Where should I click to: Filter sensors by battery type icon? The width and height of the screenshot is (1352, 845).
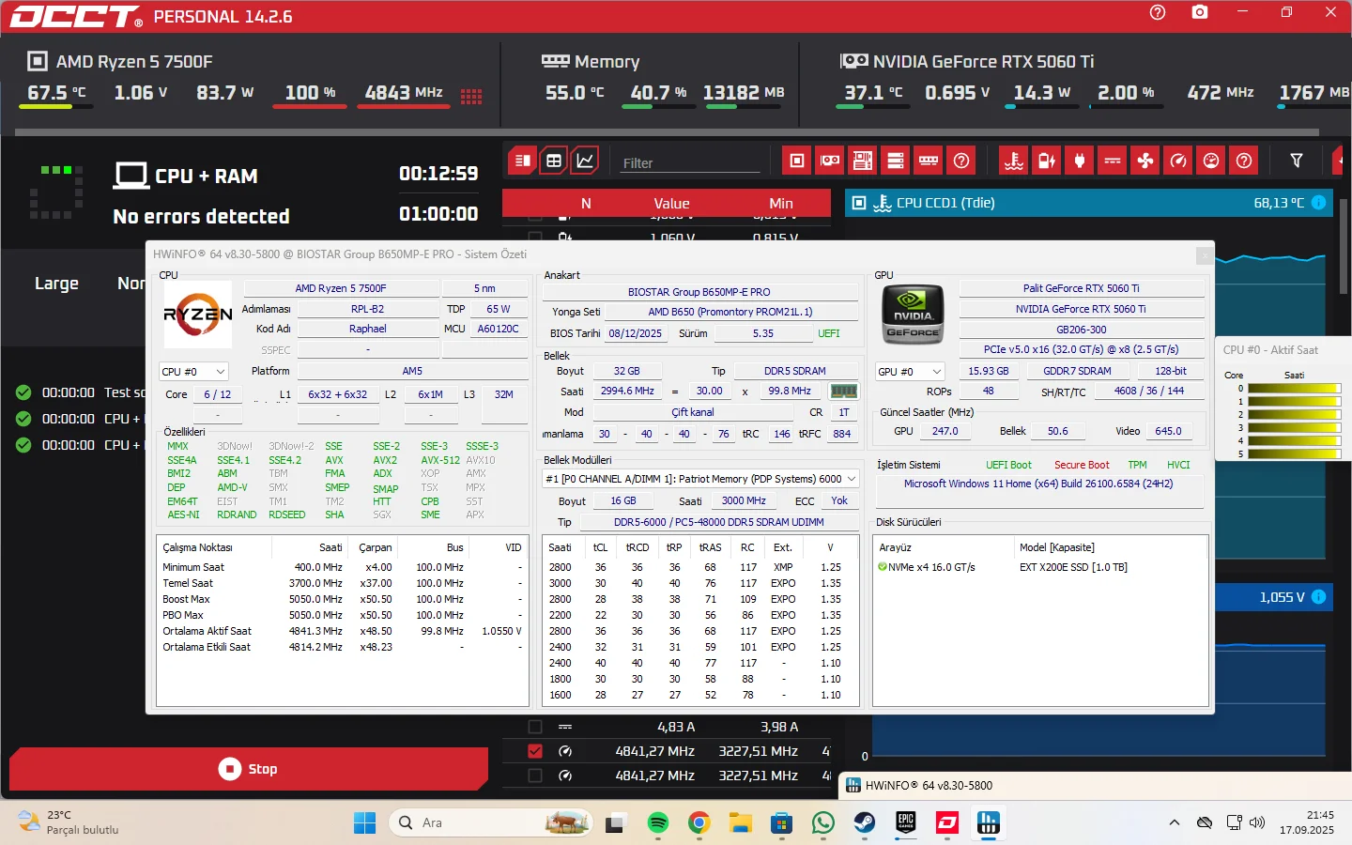pyautogui.click(x=1047, y=161)
